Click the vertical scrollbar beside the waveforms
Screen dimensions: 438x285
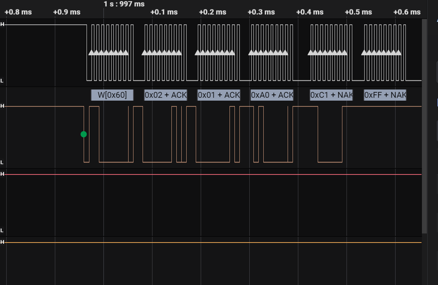(424, 124)
